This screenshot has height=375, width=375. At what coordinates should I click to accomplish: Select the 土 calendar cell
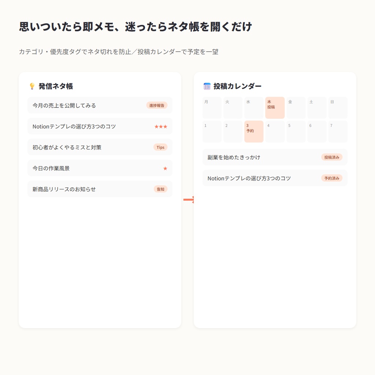tap(317, 108)
